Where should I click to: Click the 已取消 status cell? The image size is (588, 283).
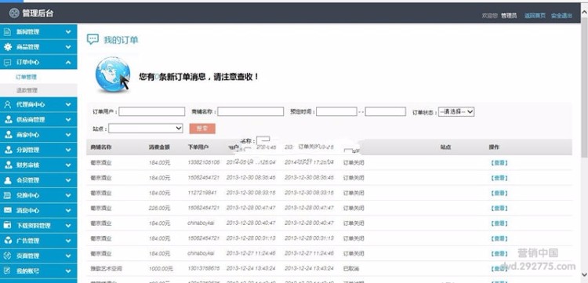click(351, 269)
